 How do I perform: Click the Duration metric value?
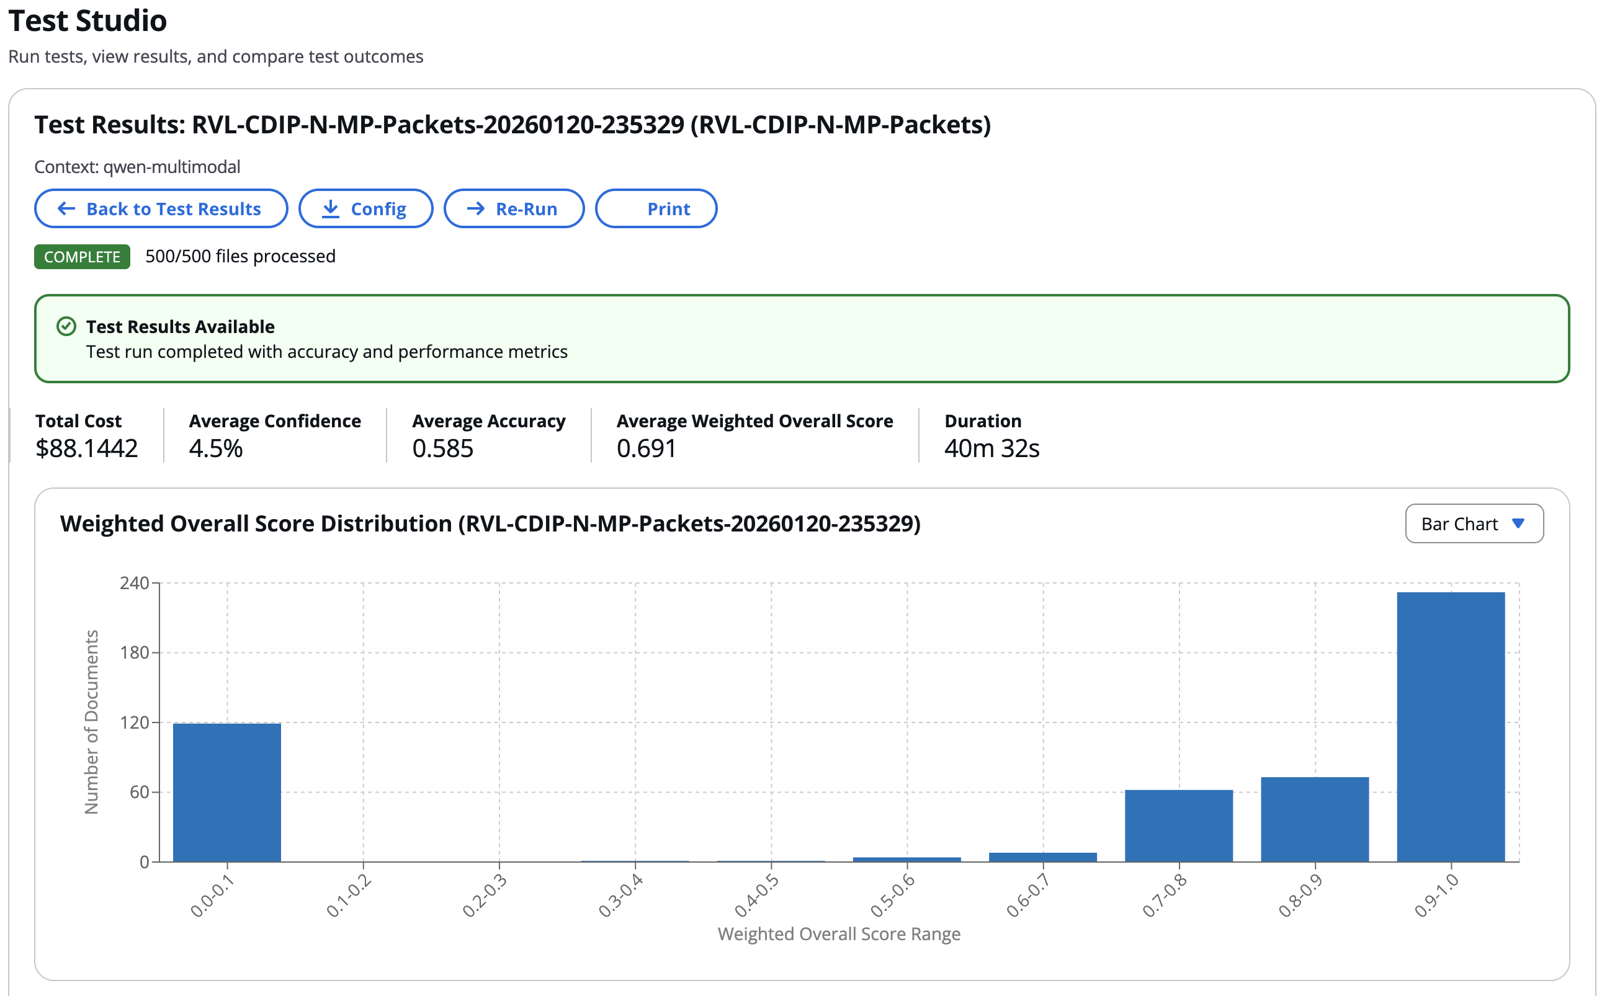[x=991, y=448]
